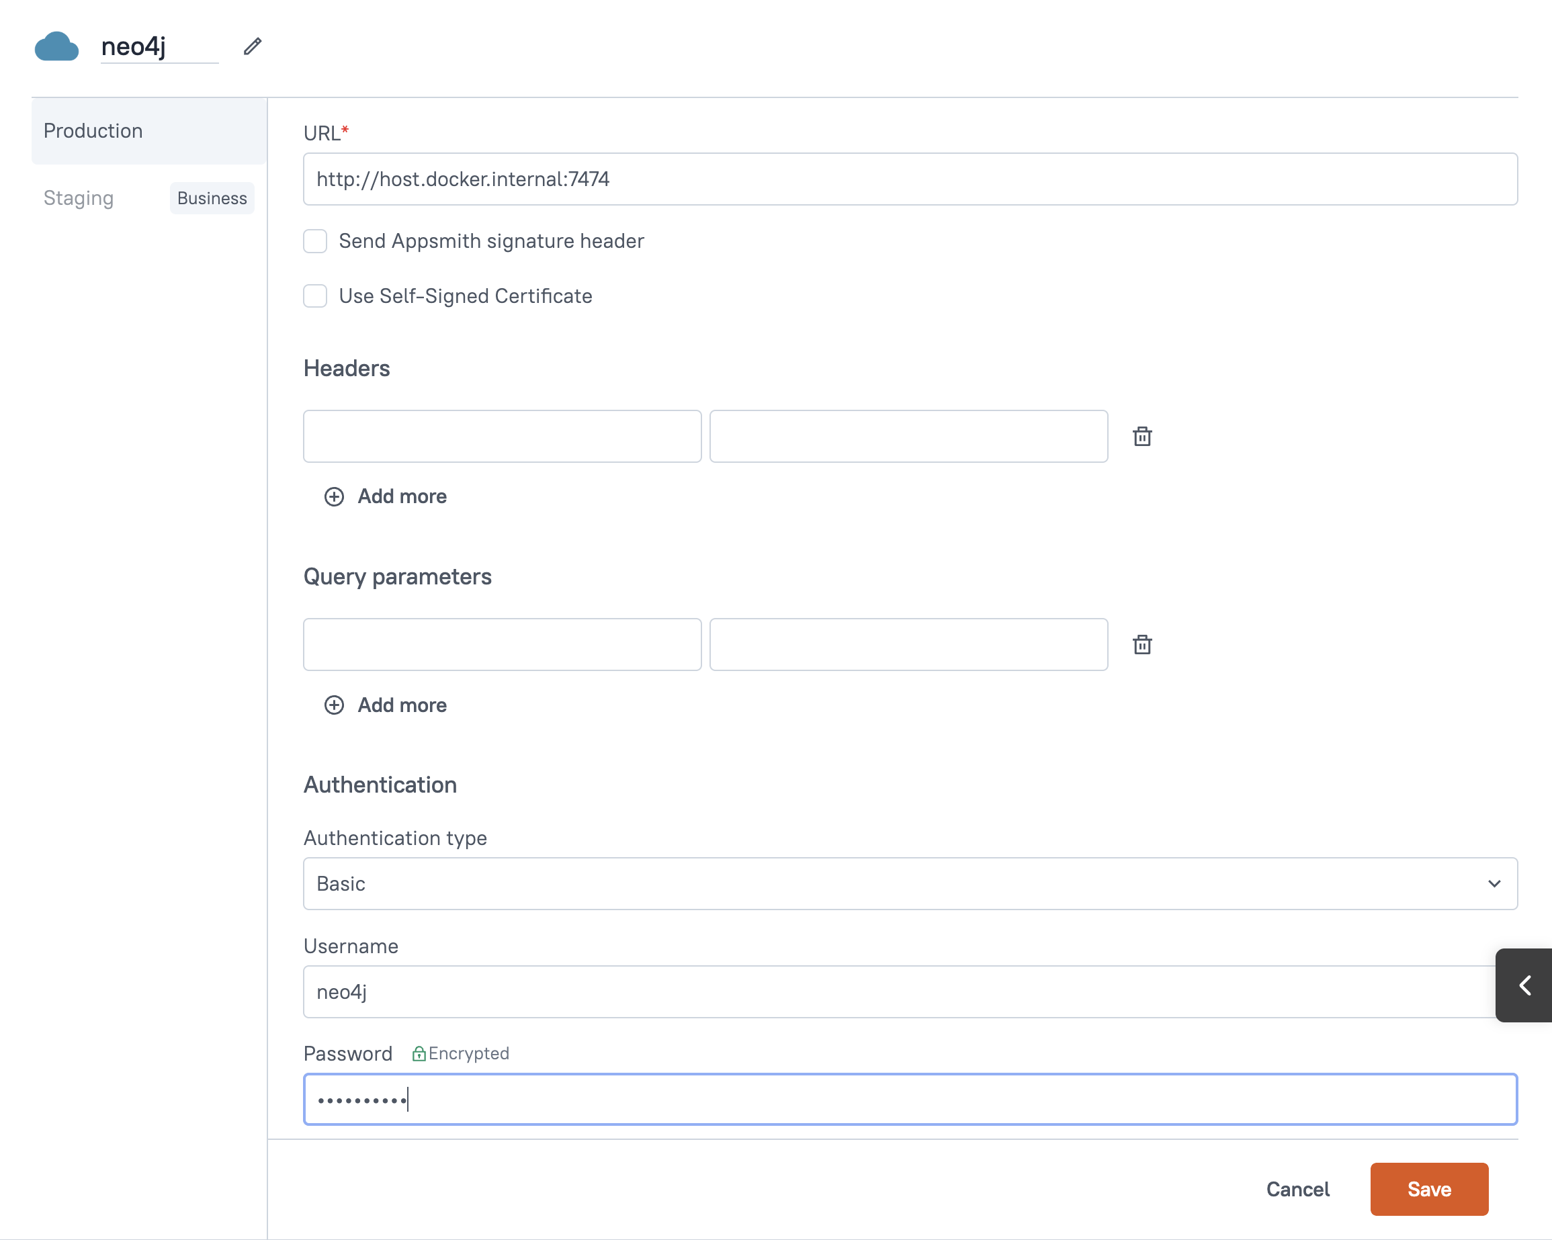Click the first Headers key input
The image size is (1552, 1240).
tap(502, 436)
